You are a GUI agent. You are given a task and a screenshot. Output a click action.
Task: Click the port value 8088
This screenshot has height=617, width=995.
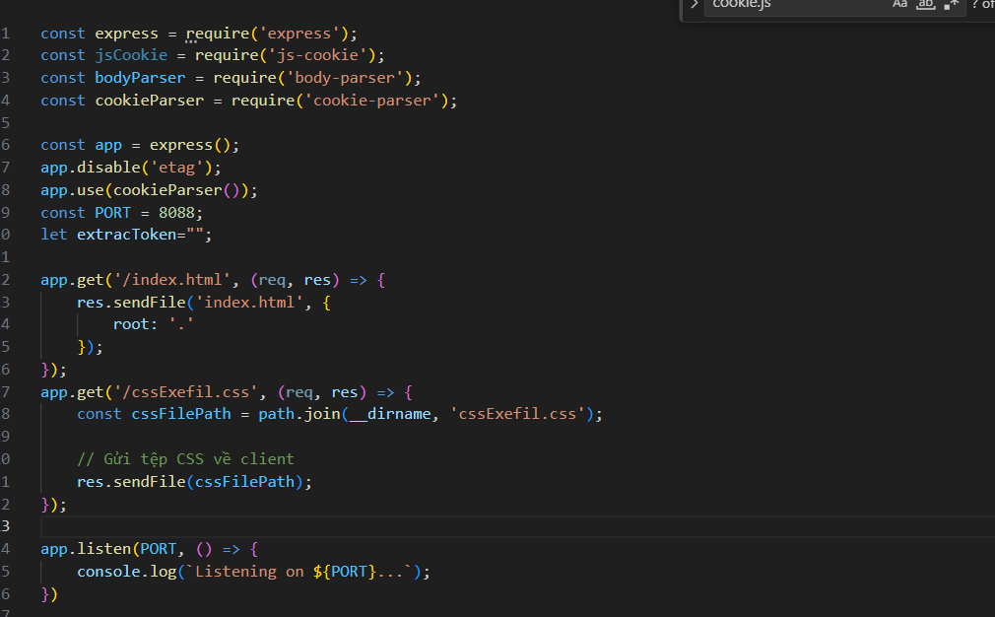tap(176, 213)
